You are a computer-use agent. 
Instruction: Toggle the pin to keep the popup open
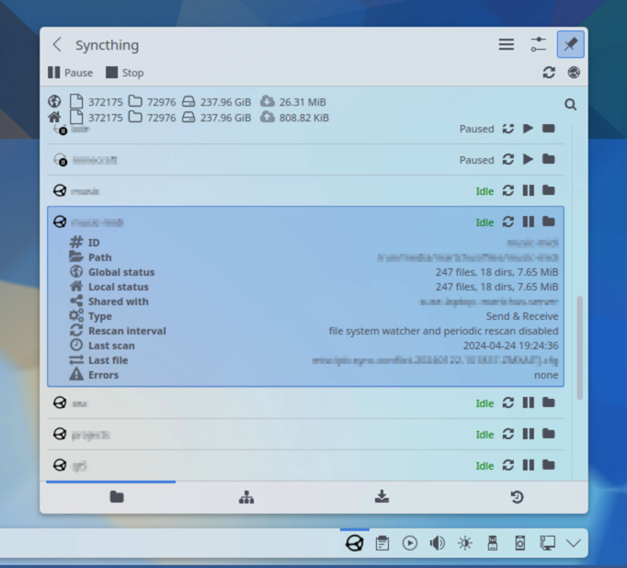click(x=571, y=44)
